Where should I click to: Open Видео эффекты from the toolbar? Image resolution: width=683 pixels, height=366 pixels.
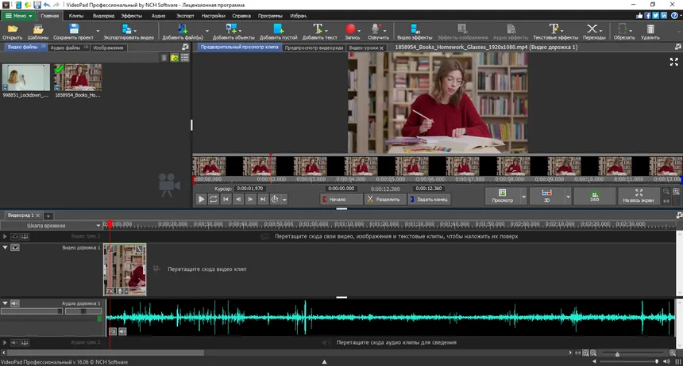(415, 32)
